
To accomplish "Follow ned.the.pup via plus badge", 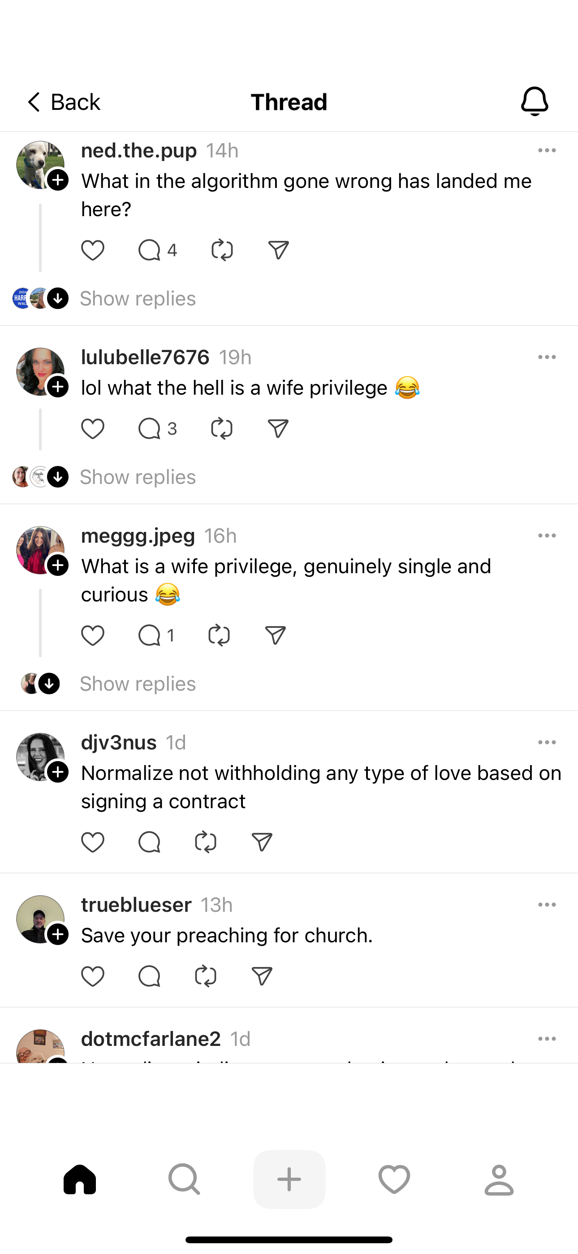I will [58, 180].
